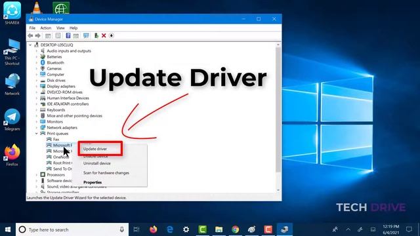Open the Firefox desktop shortcut
The height and width of the screenshot is (236, 420).
12,155
